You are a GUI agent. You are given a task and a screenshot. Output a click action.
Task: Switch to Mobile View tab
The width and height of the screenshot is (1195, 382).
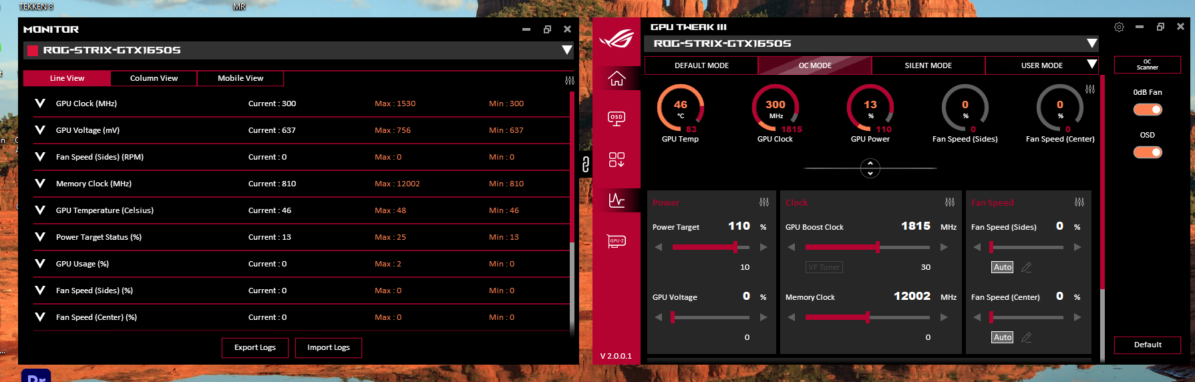tap(240, 78)
